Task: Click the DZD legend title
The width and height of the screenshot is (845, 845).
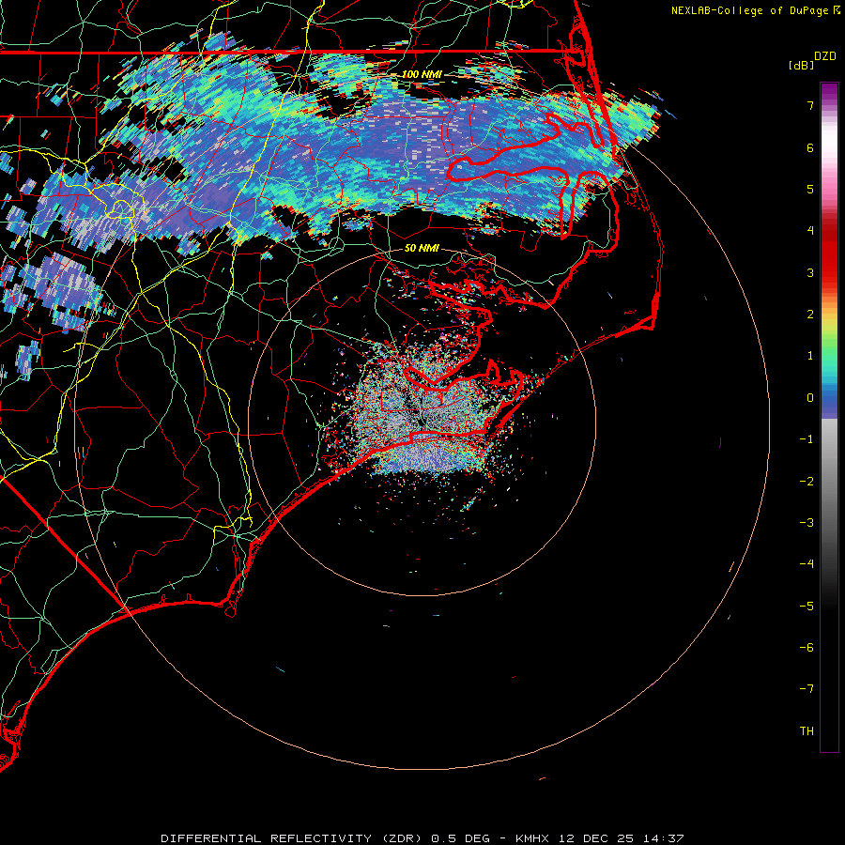Action: pyautogui.click(x=825, y=56)
